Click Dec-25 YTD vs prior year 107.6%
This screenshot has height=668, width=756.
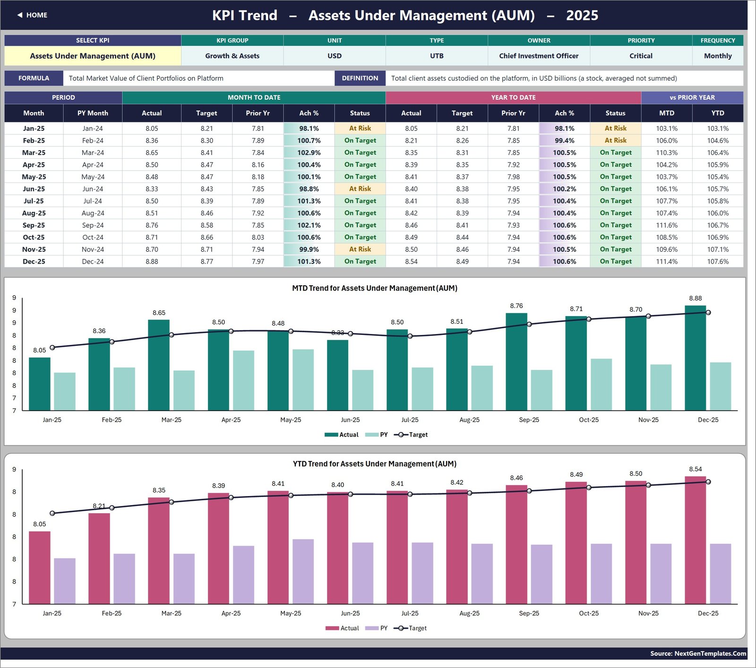point(718,262)
